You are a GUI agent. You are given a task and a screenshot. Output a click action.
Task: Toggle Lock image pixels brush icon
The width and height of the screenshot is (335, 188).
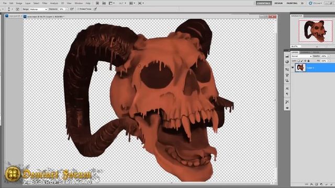coord(302,61)
